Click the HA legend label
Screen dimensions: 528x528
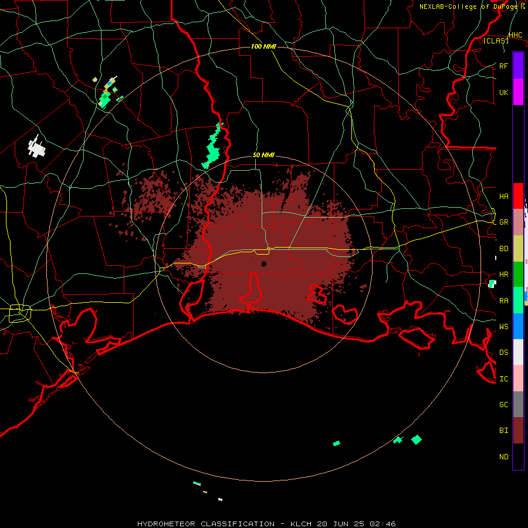(503, 196)
